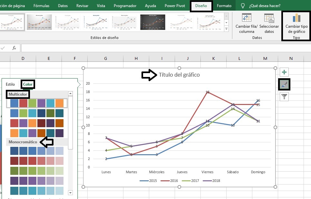This screenshot has height=199, width=311.
Task: Open chart filters with the funnel icon
Action: (284, 97)
